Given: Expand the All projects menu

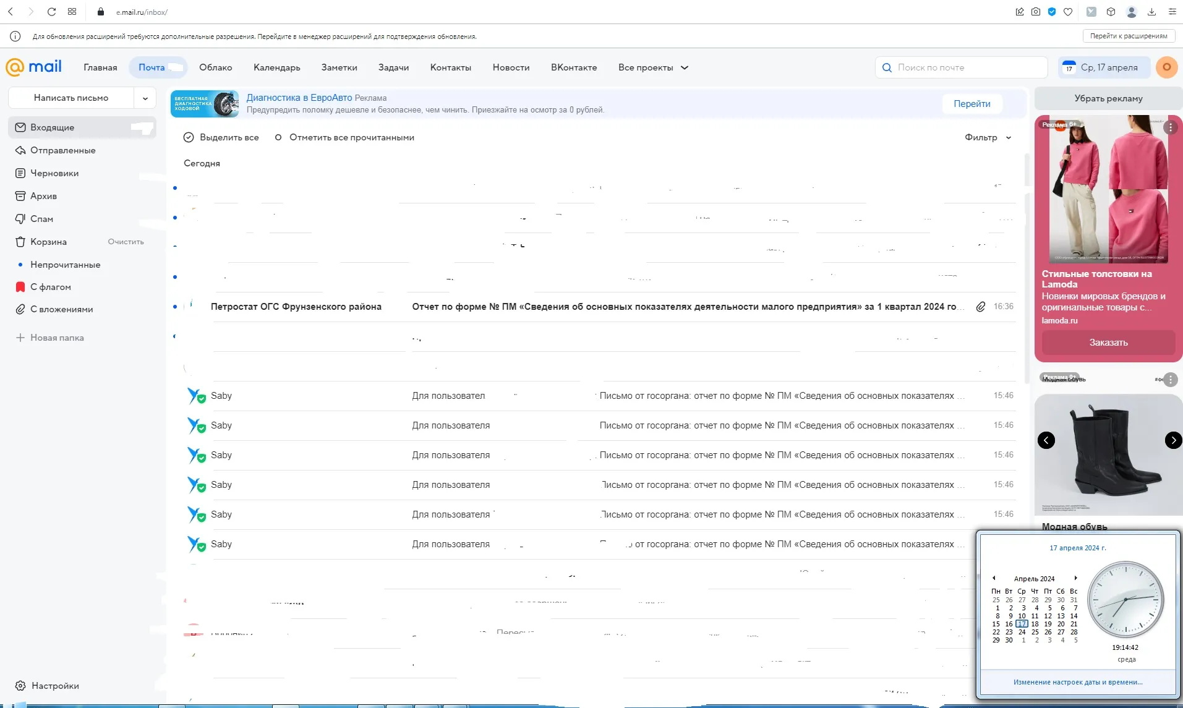Looking at the screenshot, I should click(653, 67).
